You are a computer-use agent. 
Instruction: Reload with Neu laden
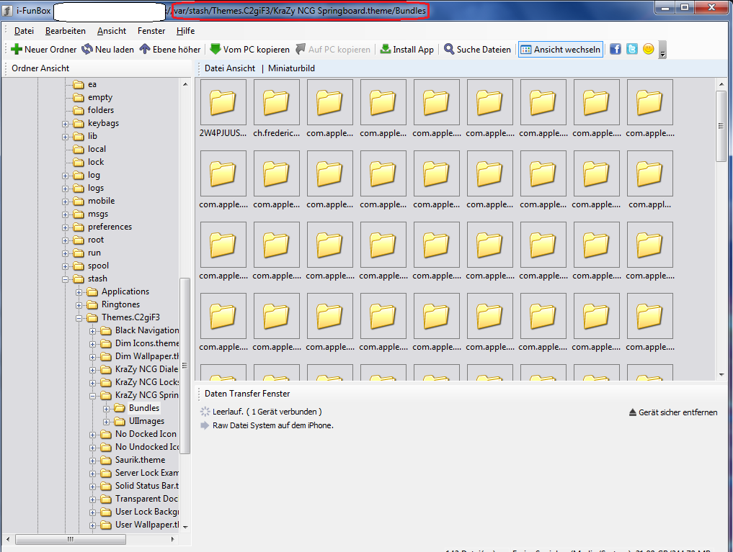point(107,50)
